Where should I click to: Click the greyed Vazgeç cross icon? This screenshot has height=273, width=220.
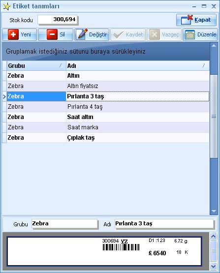click(155, 34)
